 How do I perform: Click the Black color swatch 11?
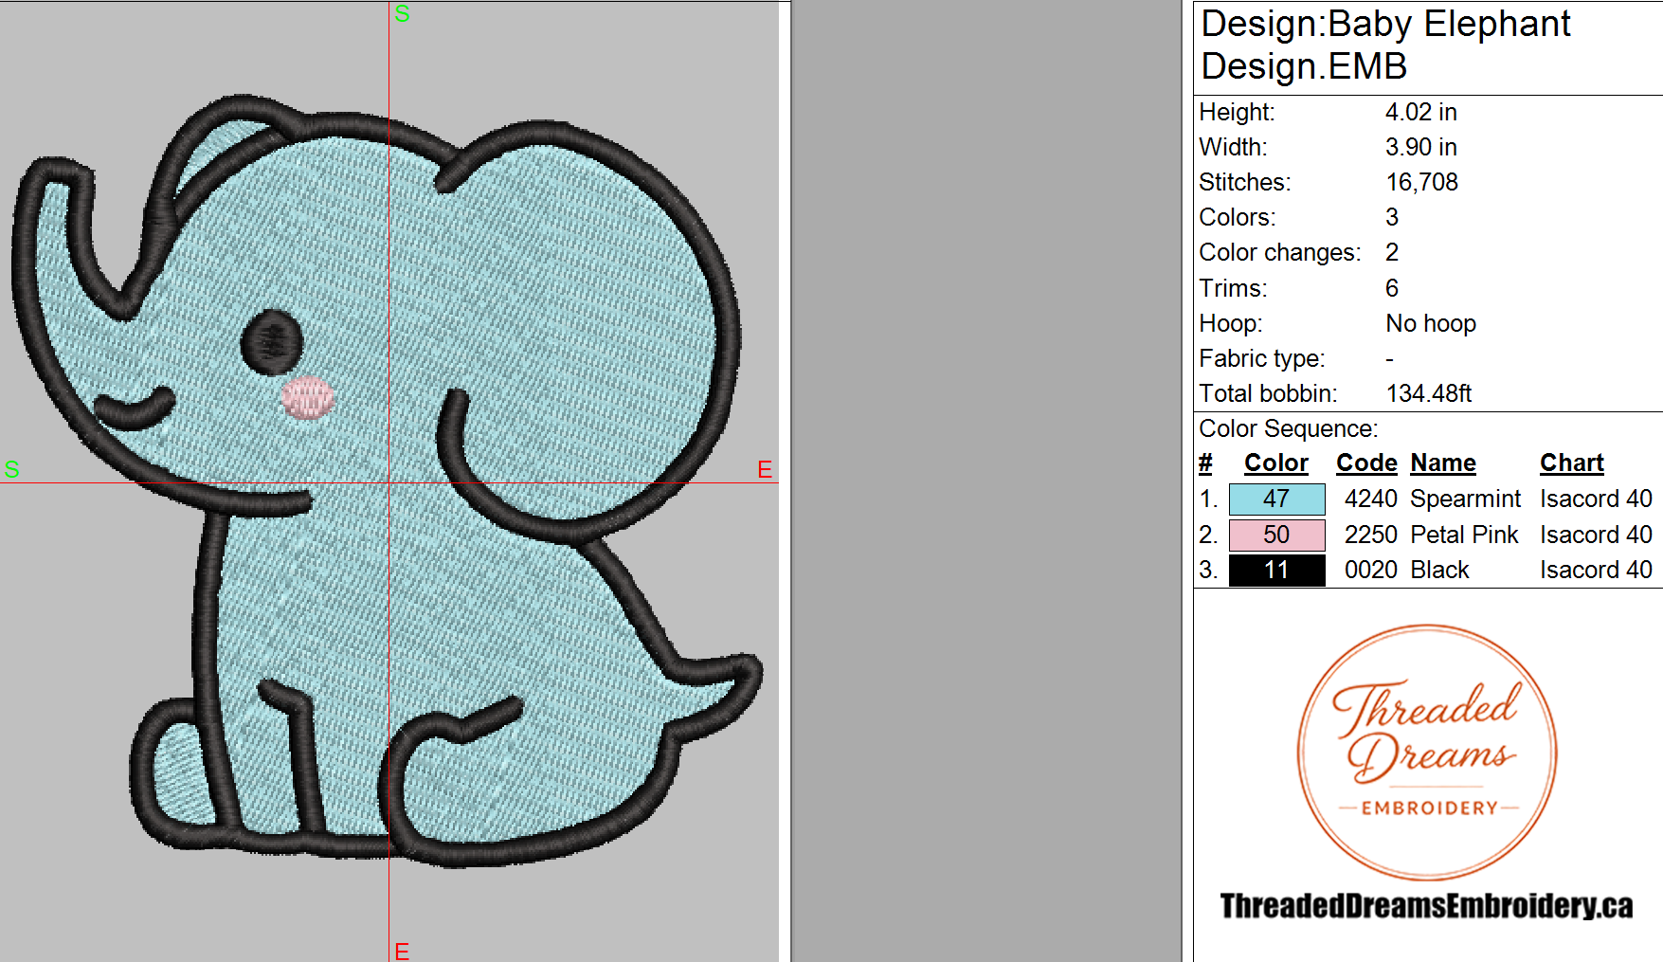click(1276, 570)
